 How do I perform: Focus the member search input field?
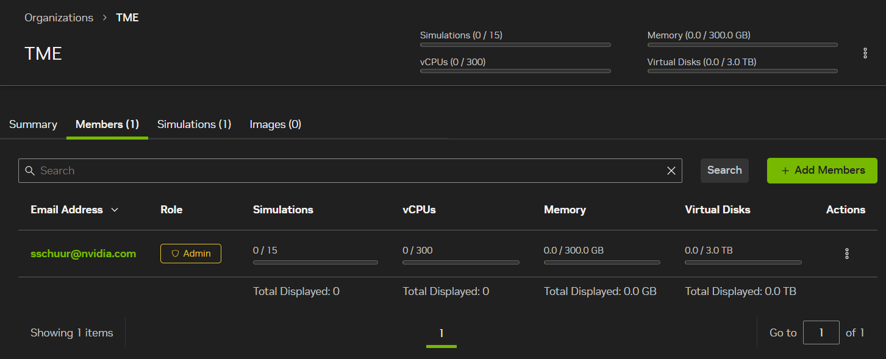(348, 171)
